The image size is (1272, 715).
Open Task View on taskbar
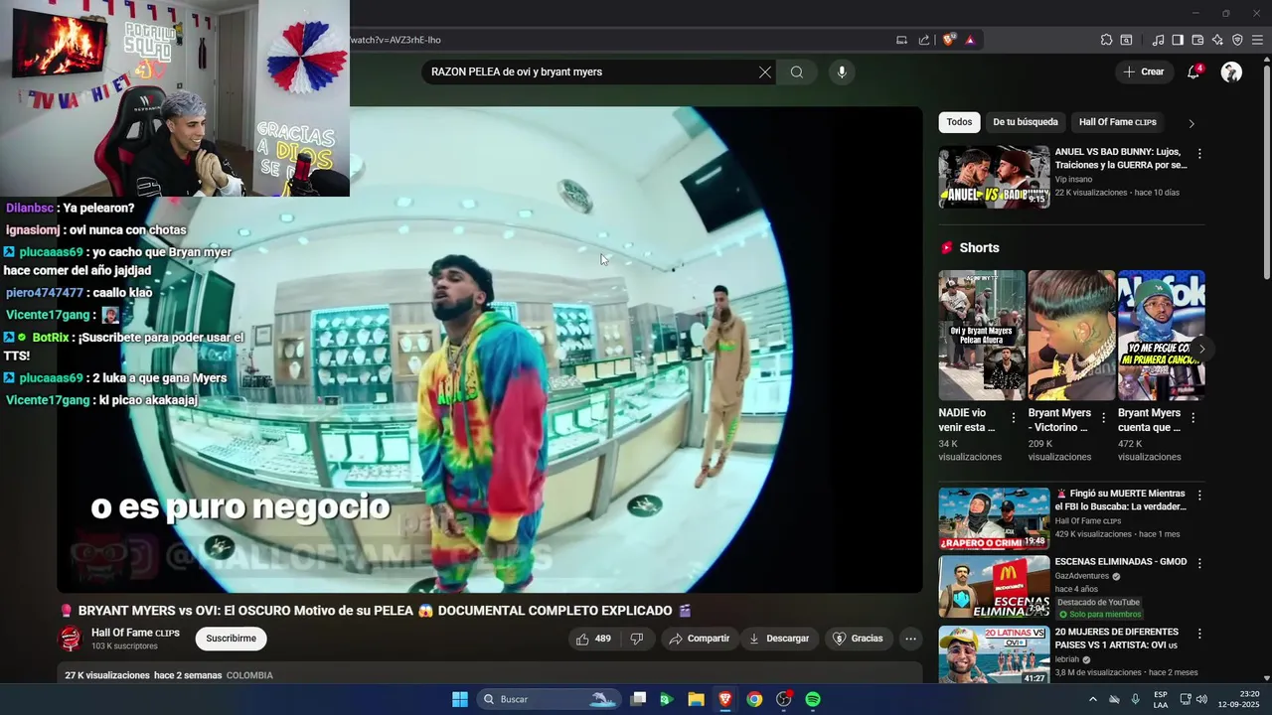pyautogui.click(x=639, y=699)
